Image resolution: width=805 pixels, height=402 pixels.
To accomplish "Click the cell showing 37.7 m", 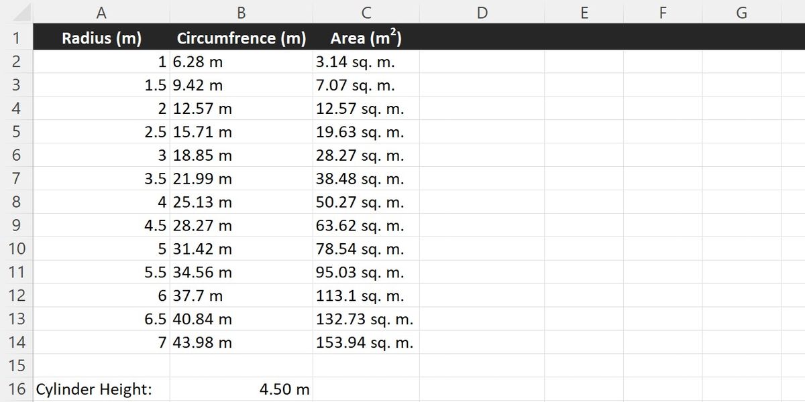I will tap(241, 295).
